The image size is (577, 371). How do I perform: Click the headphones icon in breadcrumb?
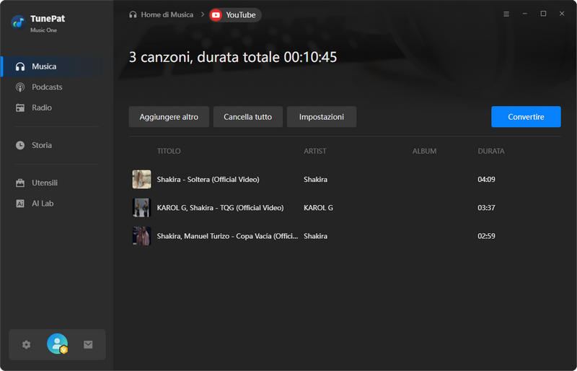[x=133, y=14]
